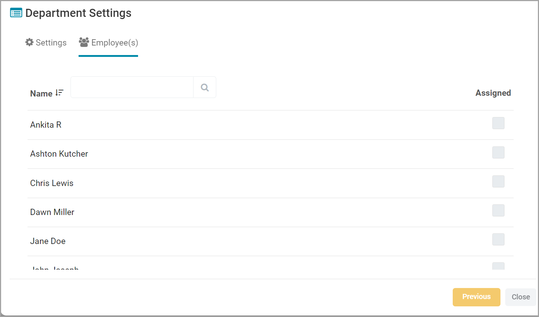This screenshot has width=539, height=317.
Task: Click the Department Settings list icon
Action: (16, 13)
